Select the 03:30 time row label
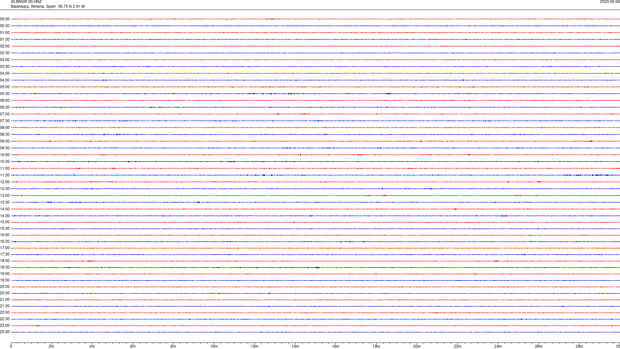This screenshot has width=620, height=349. 5,67
